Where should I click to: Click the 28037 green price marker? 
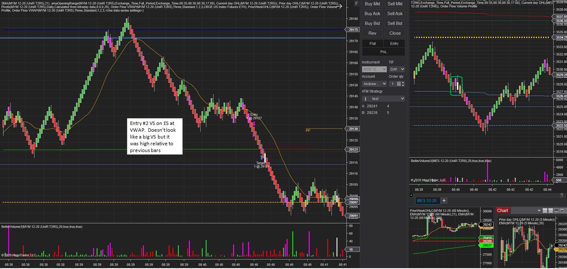click(x=486, y=245)
